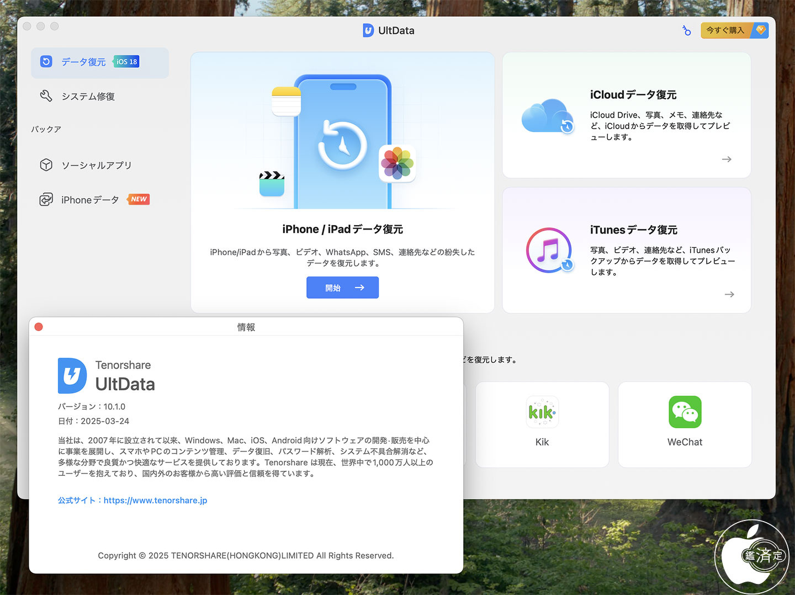Open システム修復 in the sidebar

coord(88,97)
